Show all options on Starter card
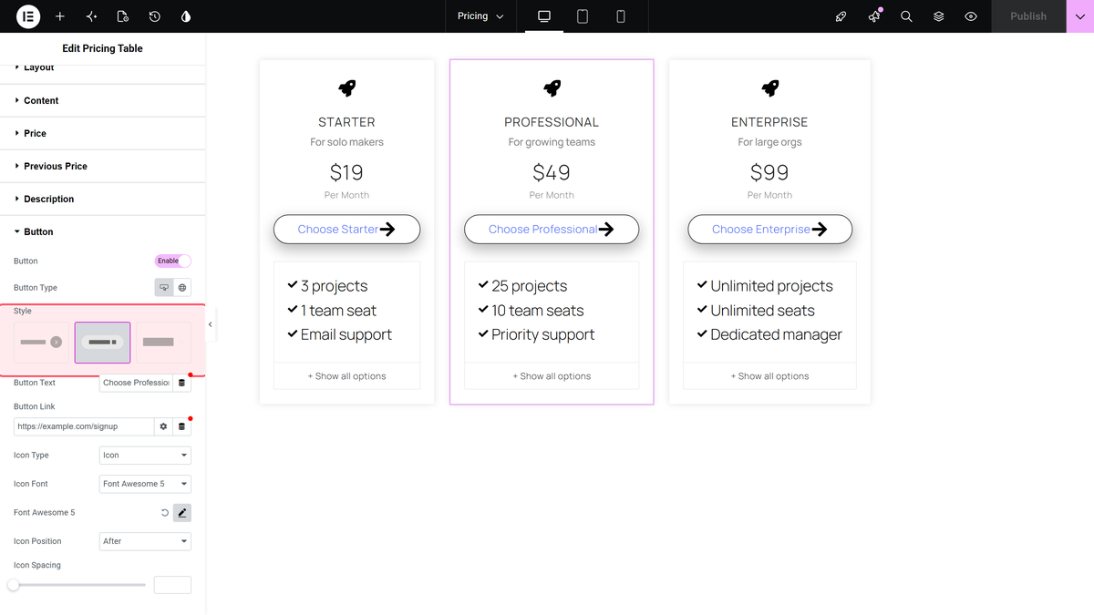Screen dimensions: 1094x615 346,376
